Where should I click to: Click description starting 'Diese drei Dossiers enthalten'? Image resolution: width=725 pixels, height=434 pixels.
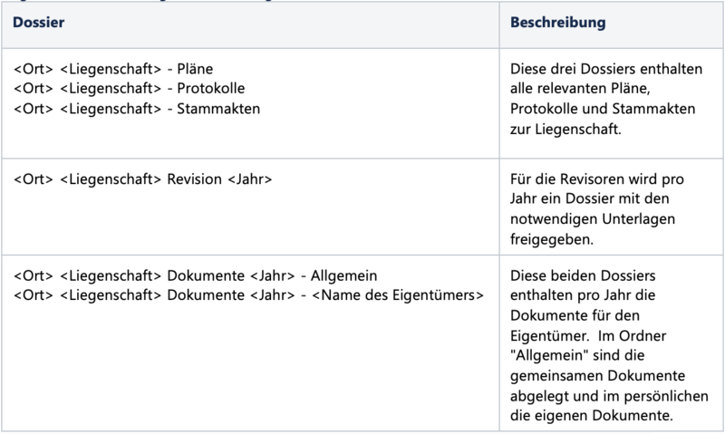[606, 99]
